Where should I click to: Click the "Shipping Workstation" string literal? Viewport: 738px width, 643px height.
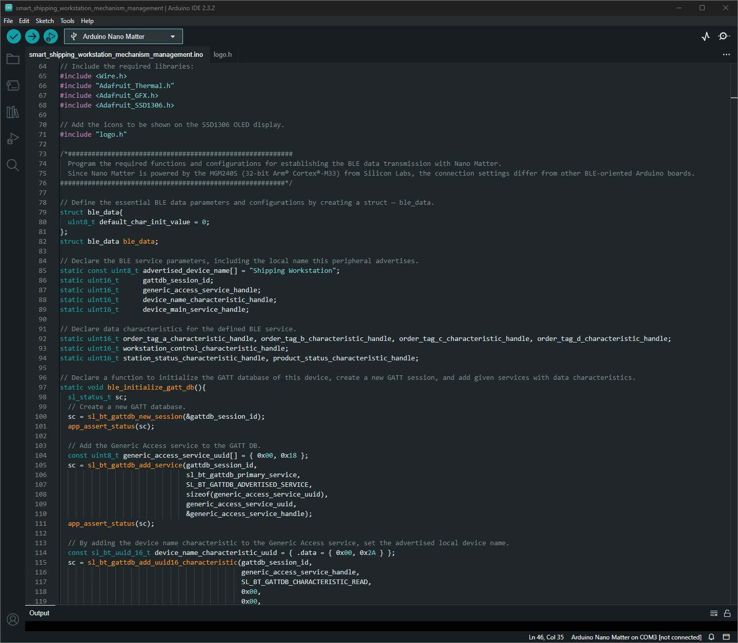292,270
